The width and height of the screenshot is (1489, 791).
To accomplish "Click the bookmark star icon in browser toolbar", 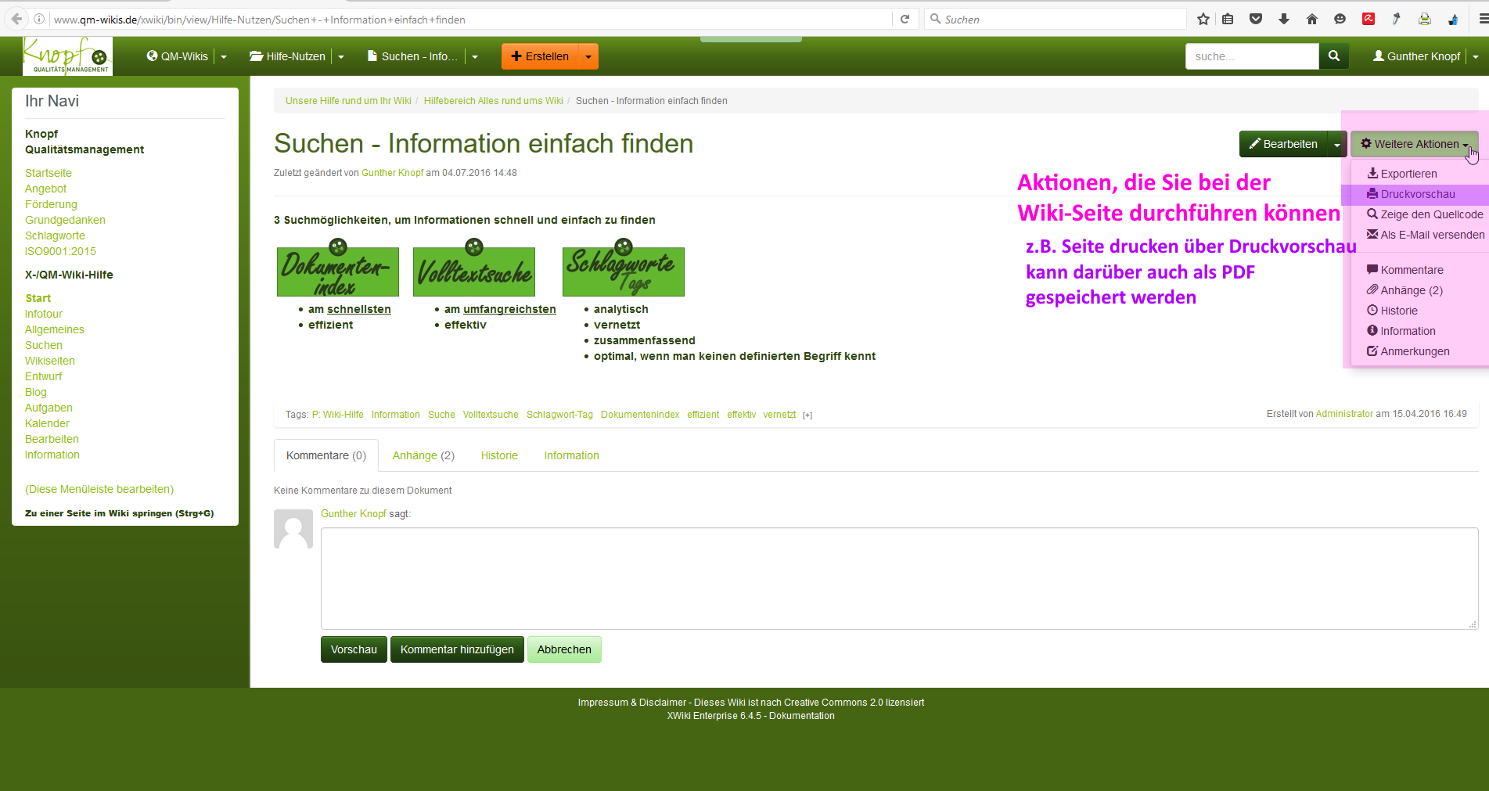I will click(1203, 20).
